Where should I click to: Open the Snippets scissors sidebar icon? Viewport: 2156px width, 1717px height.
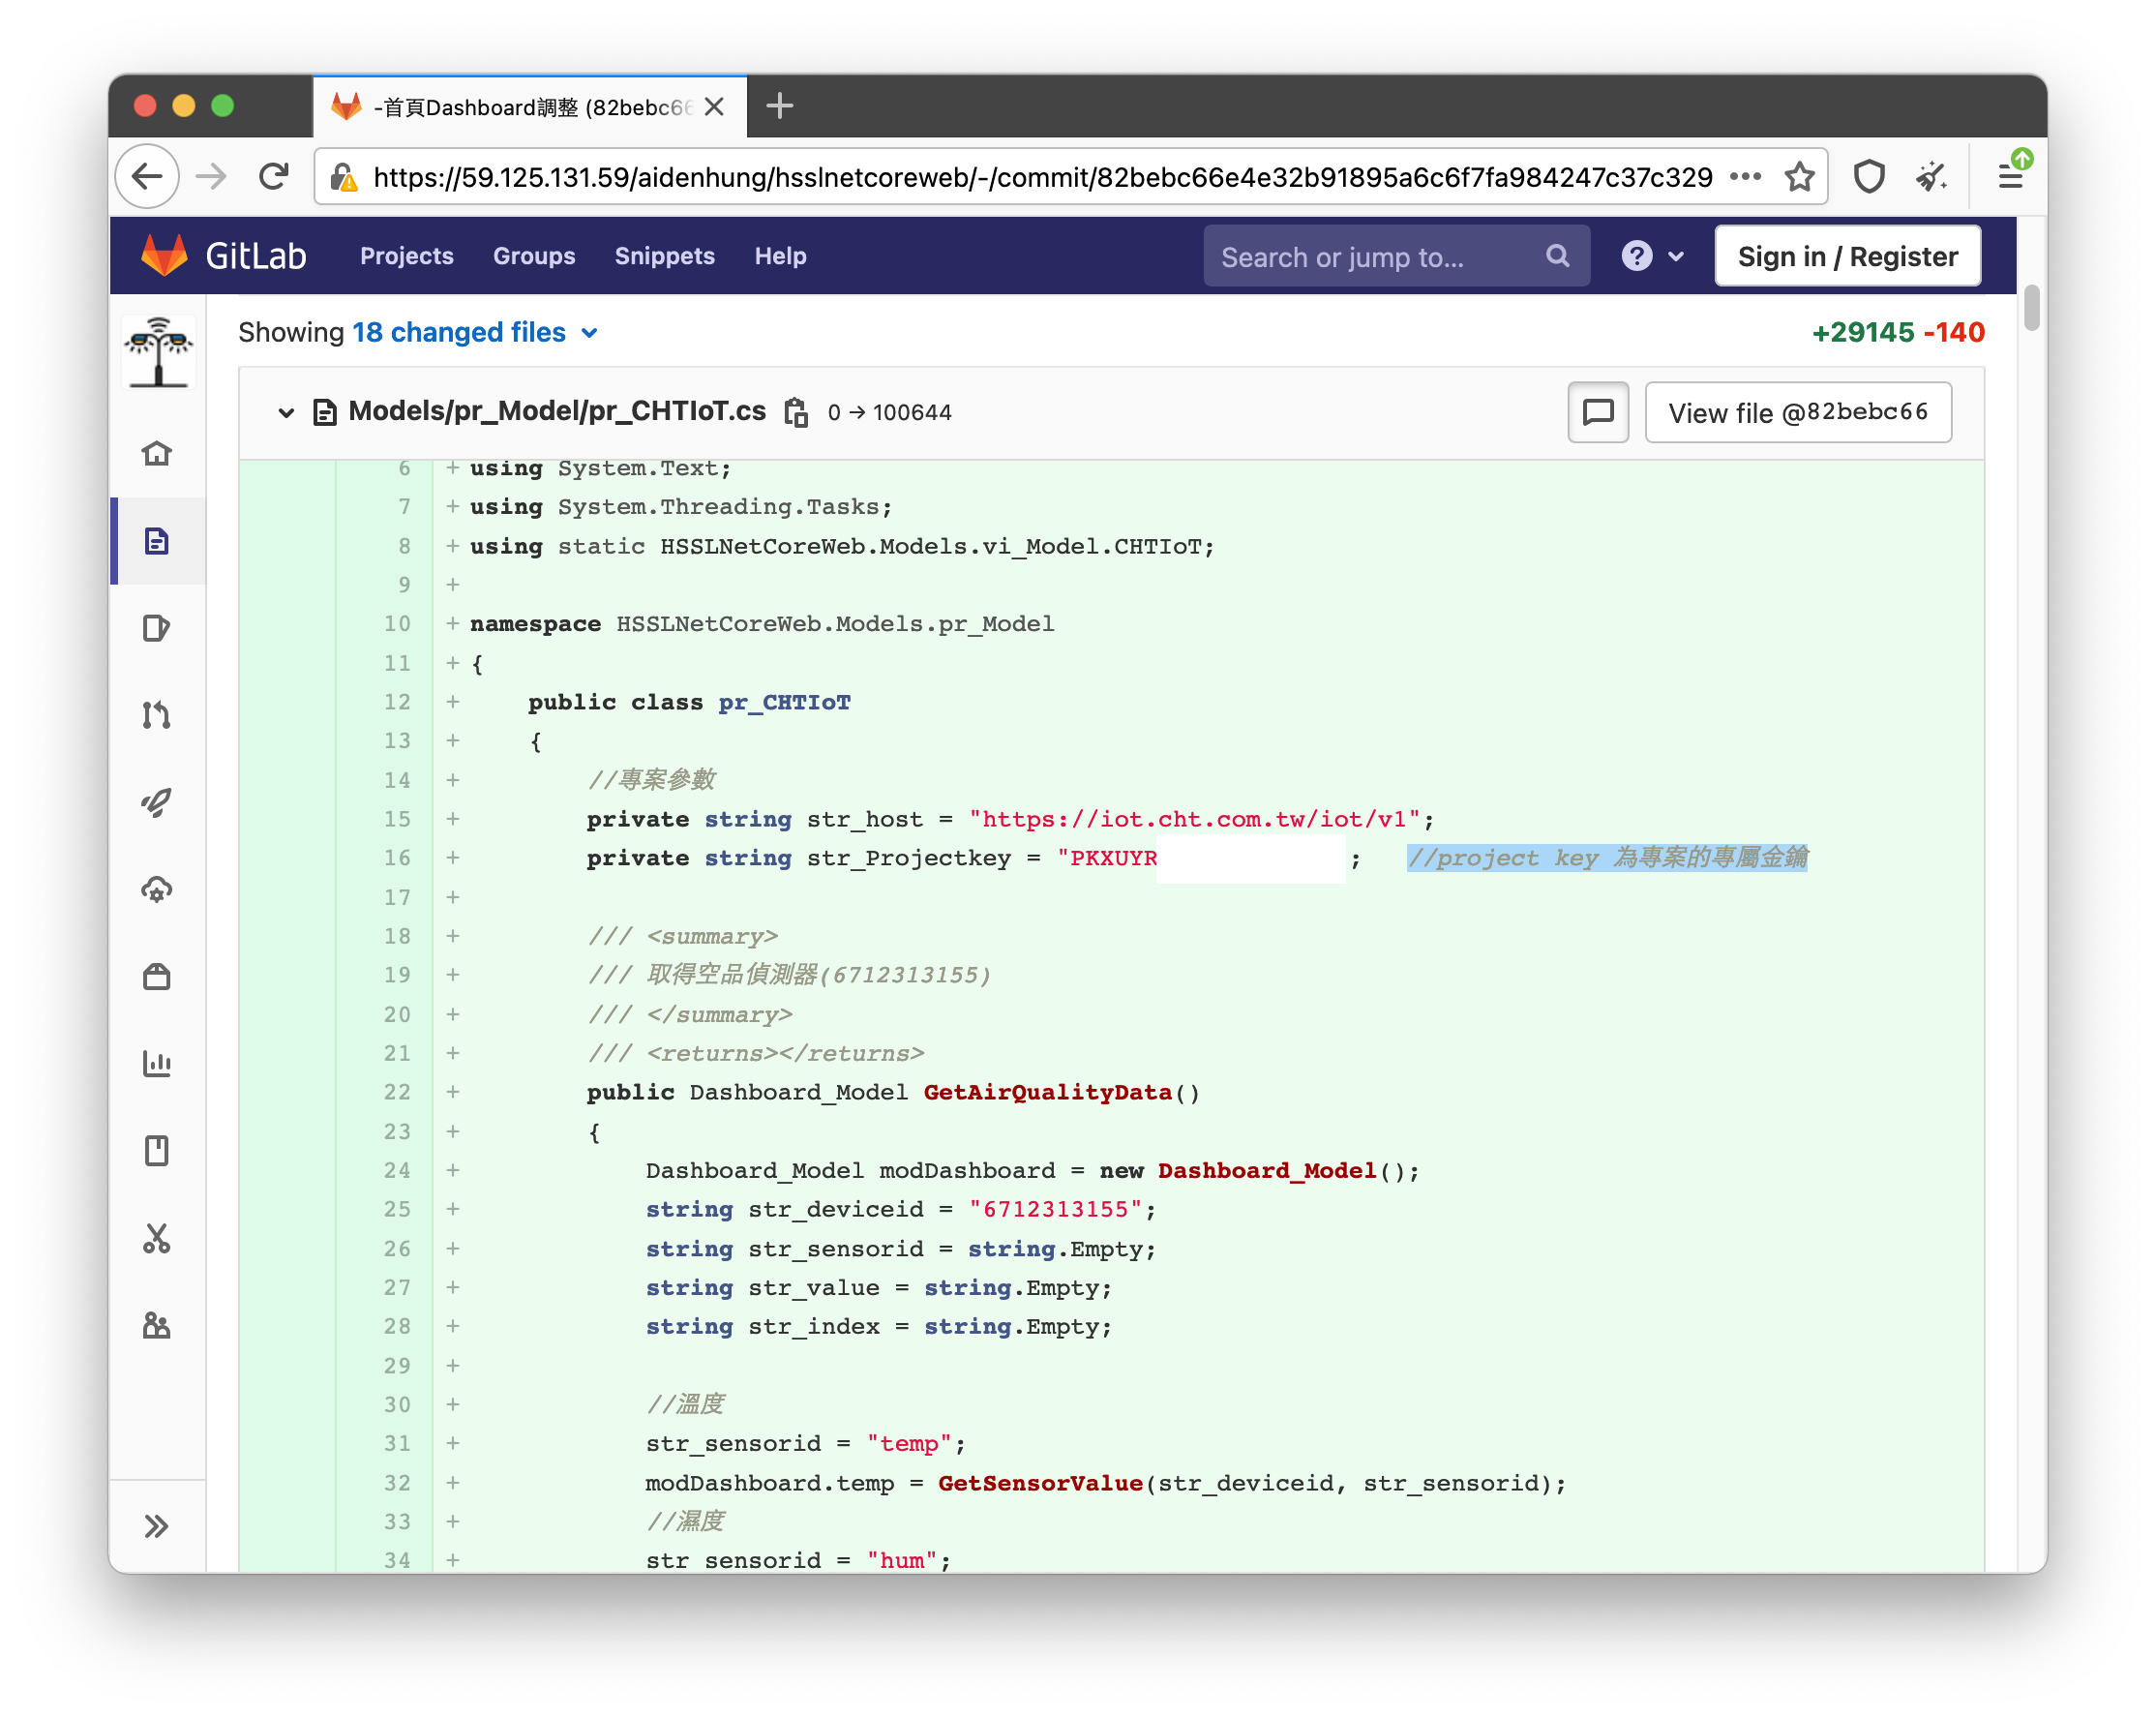click(157, 1238)
